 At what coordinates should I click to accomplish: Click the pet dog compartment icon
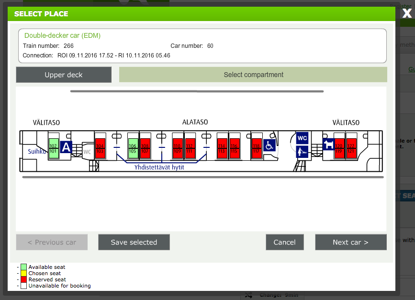[x=329, y=144]
